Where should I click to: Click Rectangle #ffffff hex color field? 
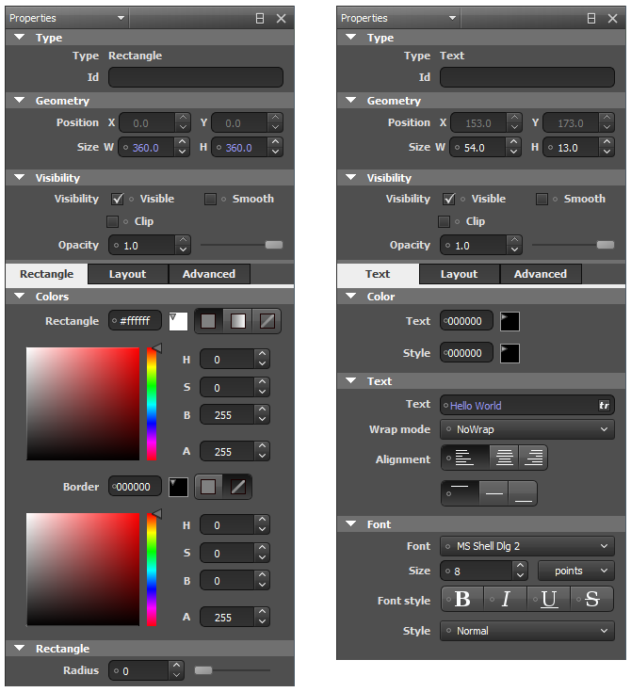tap(135, 321)
